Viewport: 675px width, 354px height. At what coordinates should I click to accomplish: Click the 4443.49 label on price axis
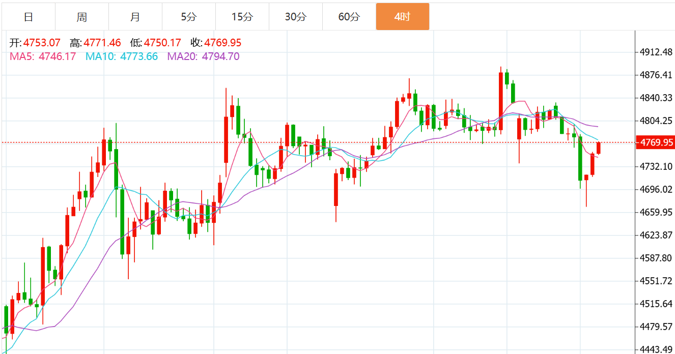[656, 349]
